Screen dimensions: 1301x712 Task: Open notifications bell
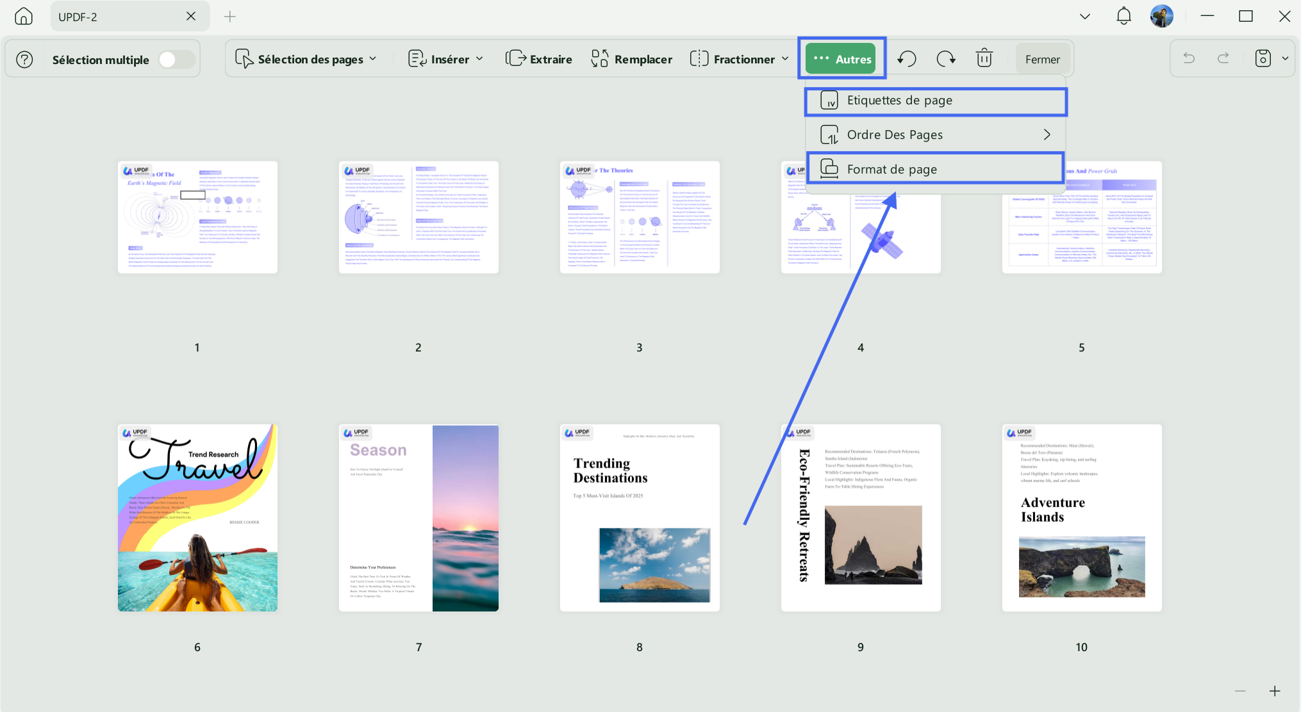[1123, 16]
